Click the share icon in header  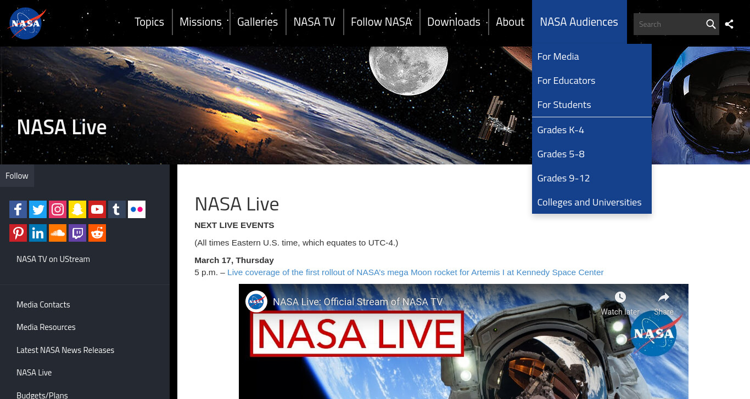click(729, 24)
